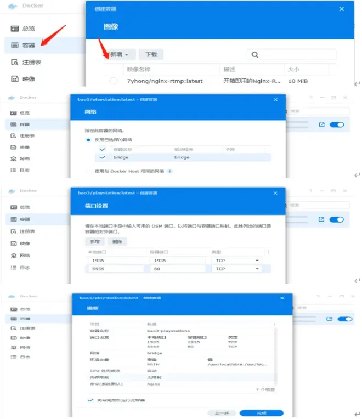Click the summary list scrollbar in 摘要 dialog
Viewport: 362px width, 419px height.
[x=275, y=355]
